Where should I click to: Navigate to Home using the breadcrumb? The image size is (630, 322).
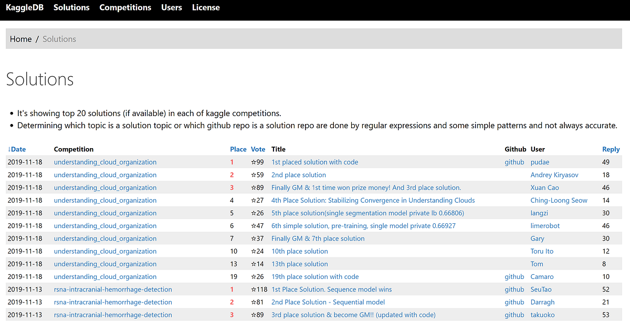tap(20, 38)
